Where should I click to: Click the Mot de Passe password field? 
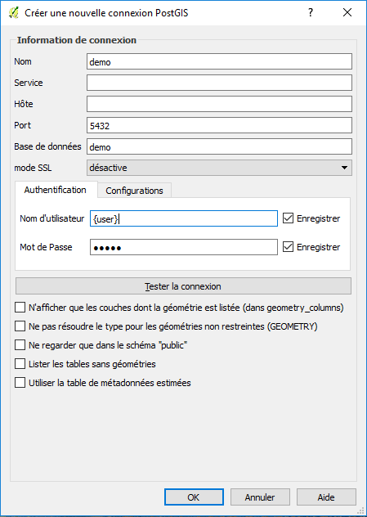(184, 247)
